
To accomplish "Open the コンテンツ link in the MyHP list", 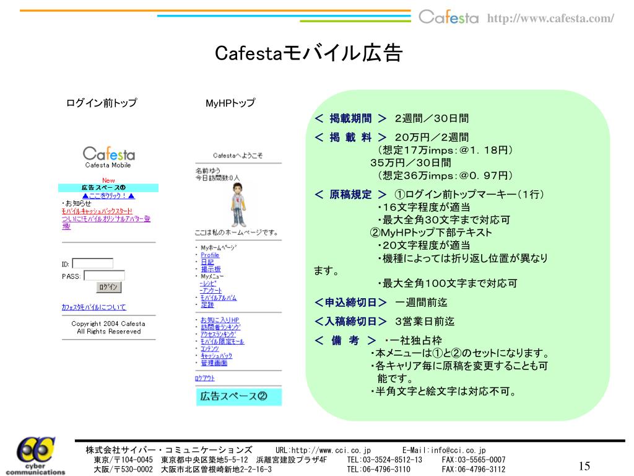I will point(210,348).
